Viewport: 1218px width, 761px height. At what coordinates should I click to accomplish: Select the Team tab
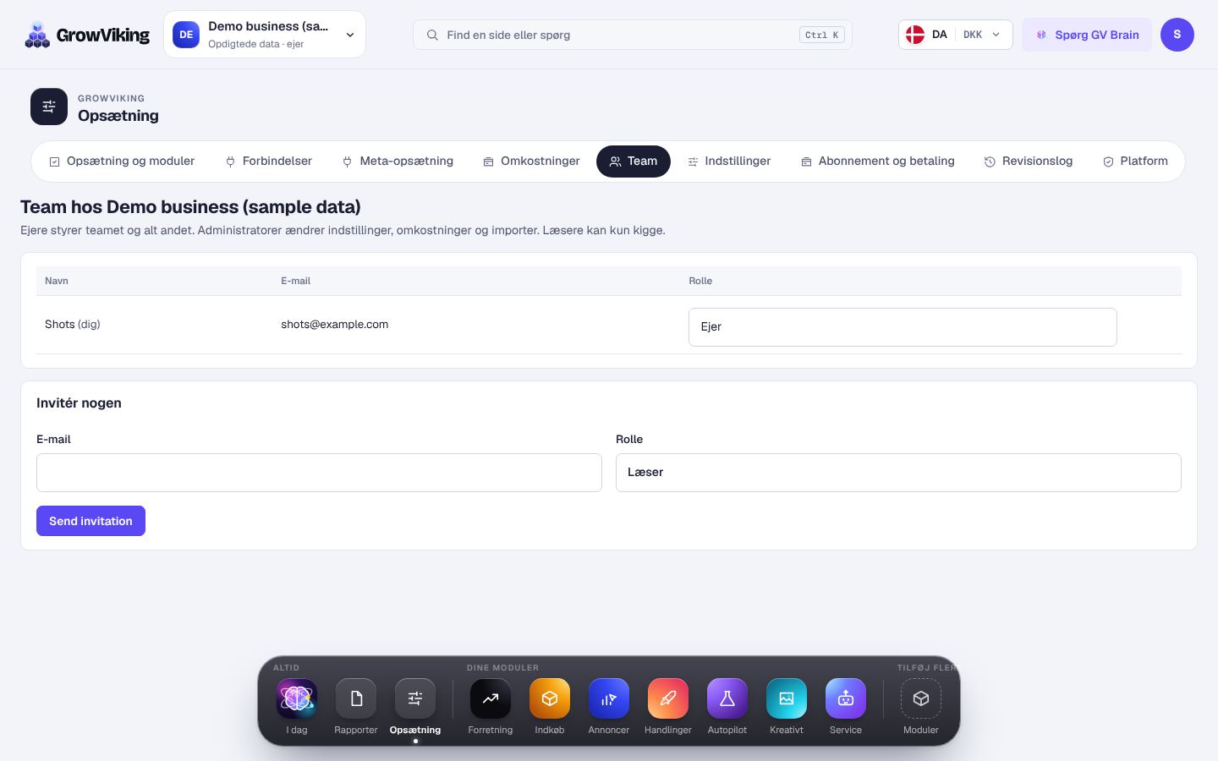point(634,162)
